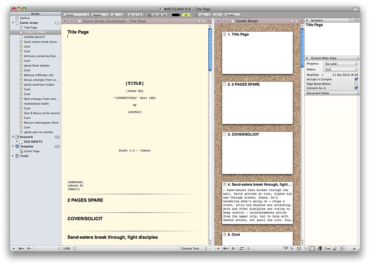
Task: Collapse the Comic Script folder in Binder
Action: (13, 23)
